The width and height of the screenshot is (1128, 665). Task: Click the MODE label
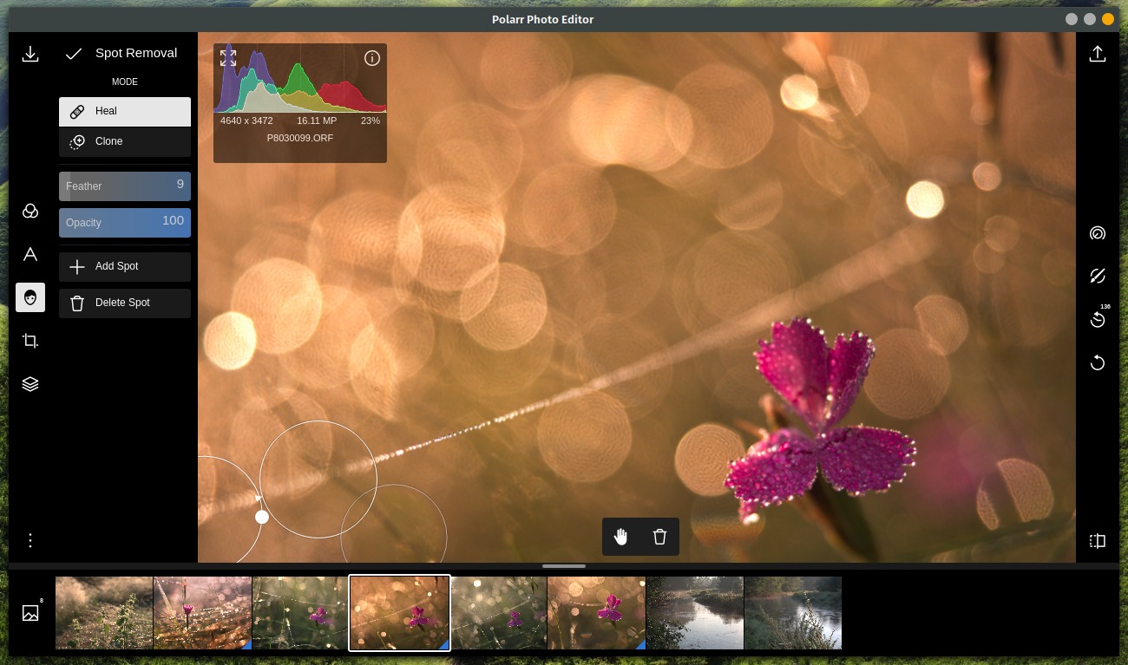125,81
